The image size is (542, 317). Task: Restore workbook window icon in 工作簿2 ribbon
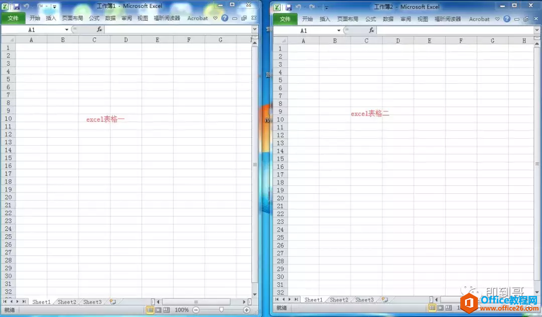[x=526, y=19]
